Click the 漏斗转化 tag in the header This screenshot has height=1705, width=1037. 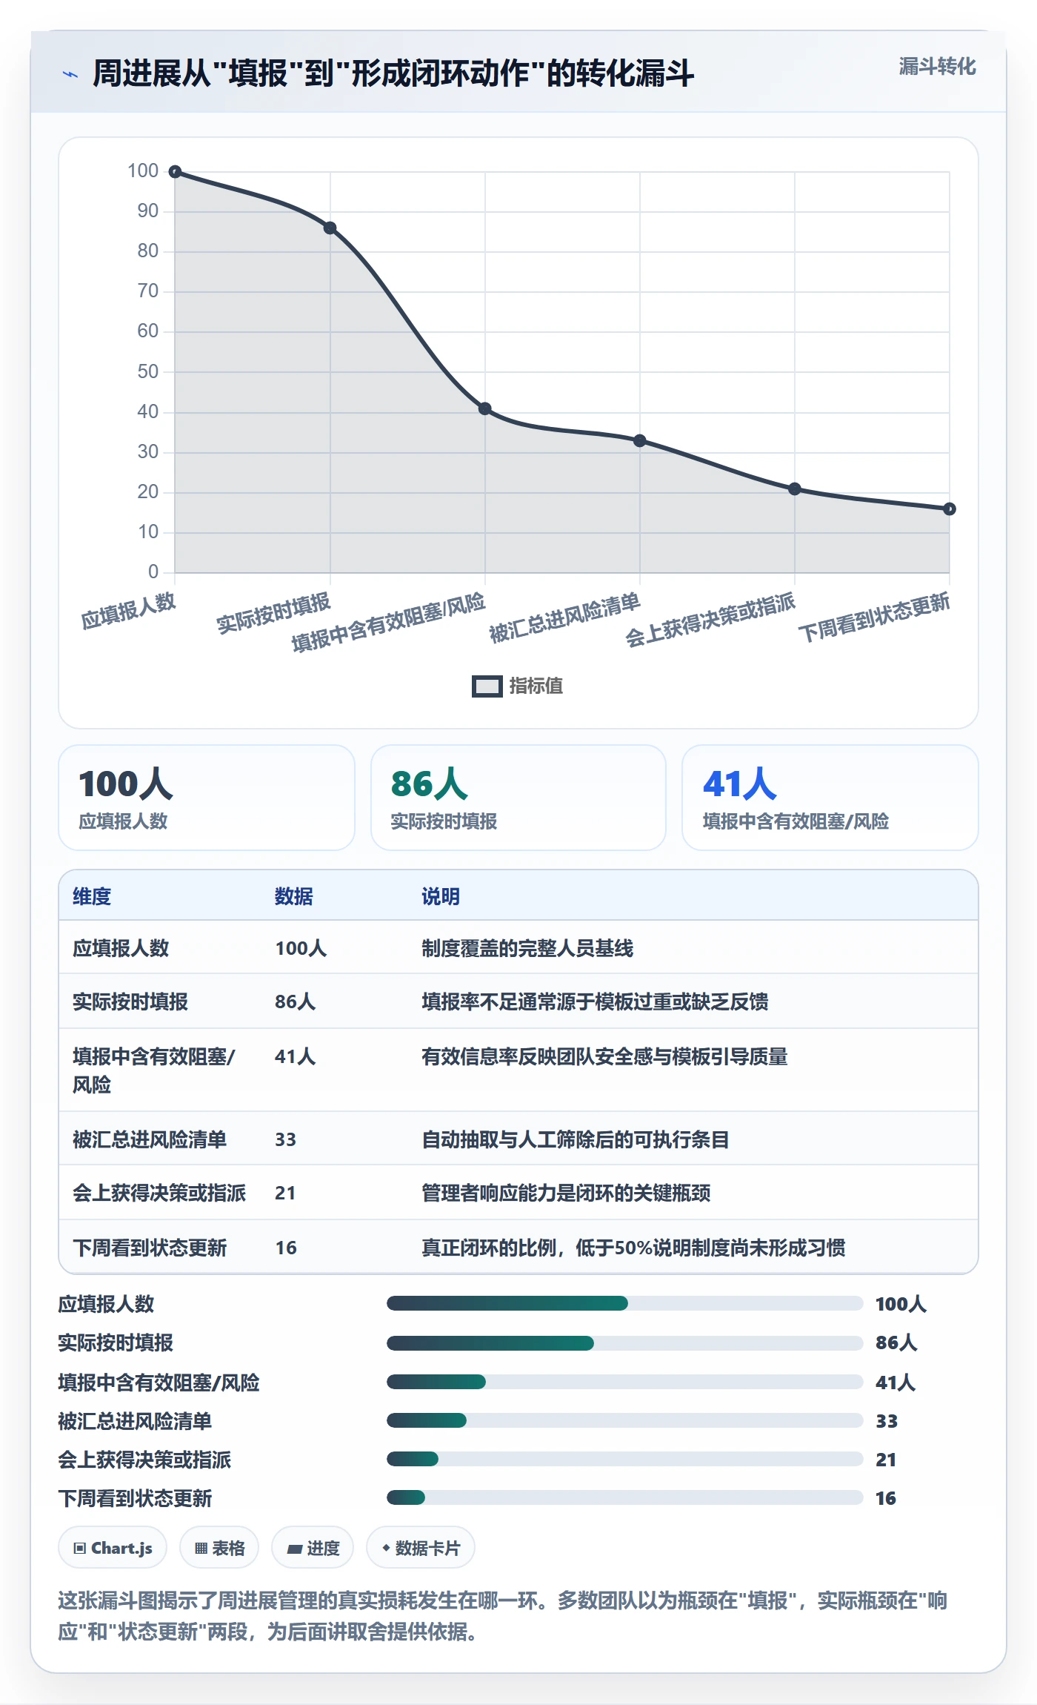pos(937,67)
